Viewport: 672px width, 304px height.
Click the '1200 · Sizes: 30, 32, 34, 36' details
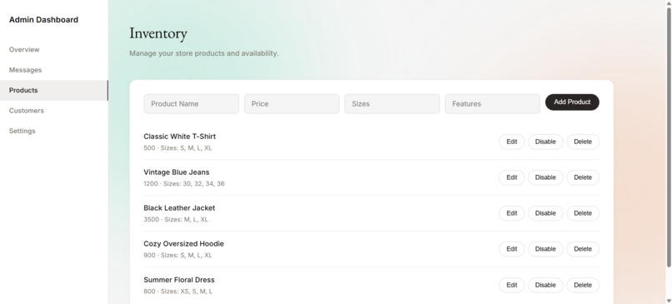184,184
